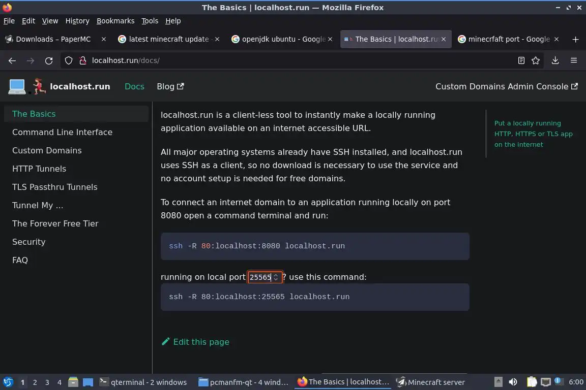The image size is (586, 390).
Task: Switch to pcmanfm-qt taskbar window group
Action: 243,382
